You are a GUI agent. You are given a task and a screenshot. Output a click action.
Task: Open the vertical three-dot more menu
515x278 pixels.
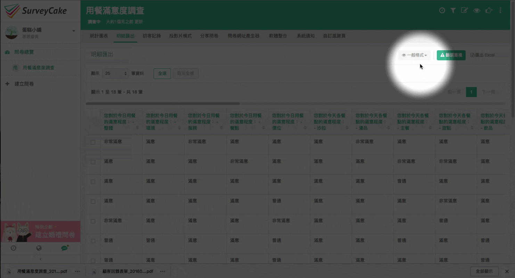tap(500, 10)
